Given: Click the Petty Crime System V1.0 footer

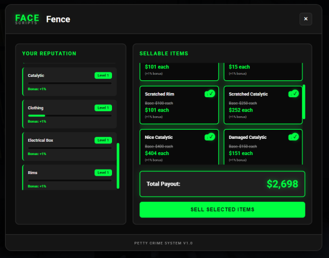Looking at the screenshot, I should click(x=163, y=243).
